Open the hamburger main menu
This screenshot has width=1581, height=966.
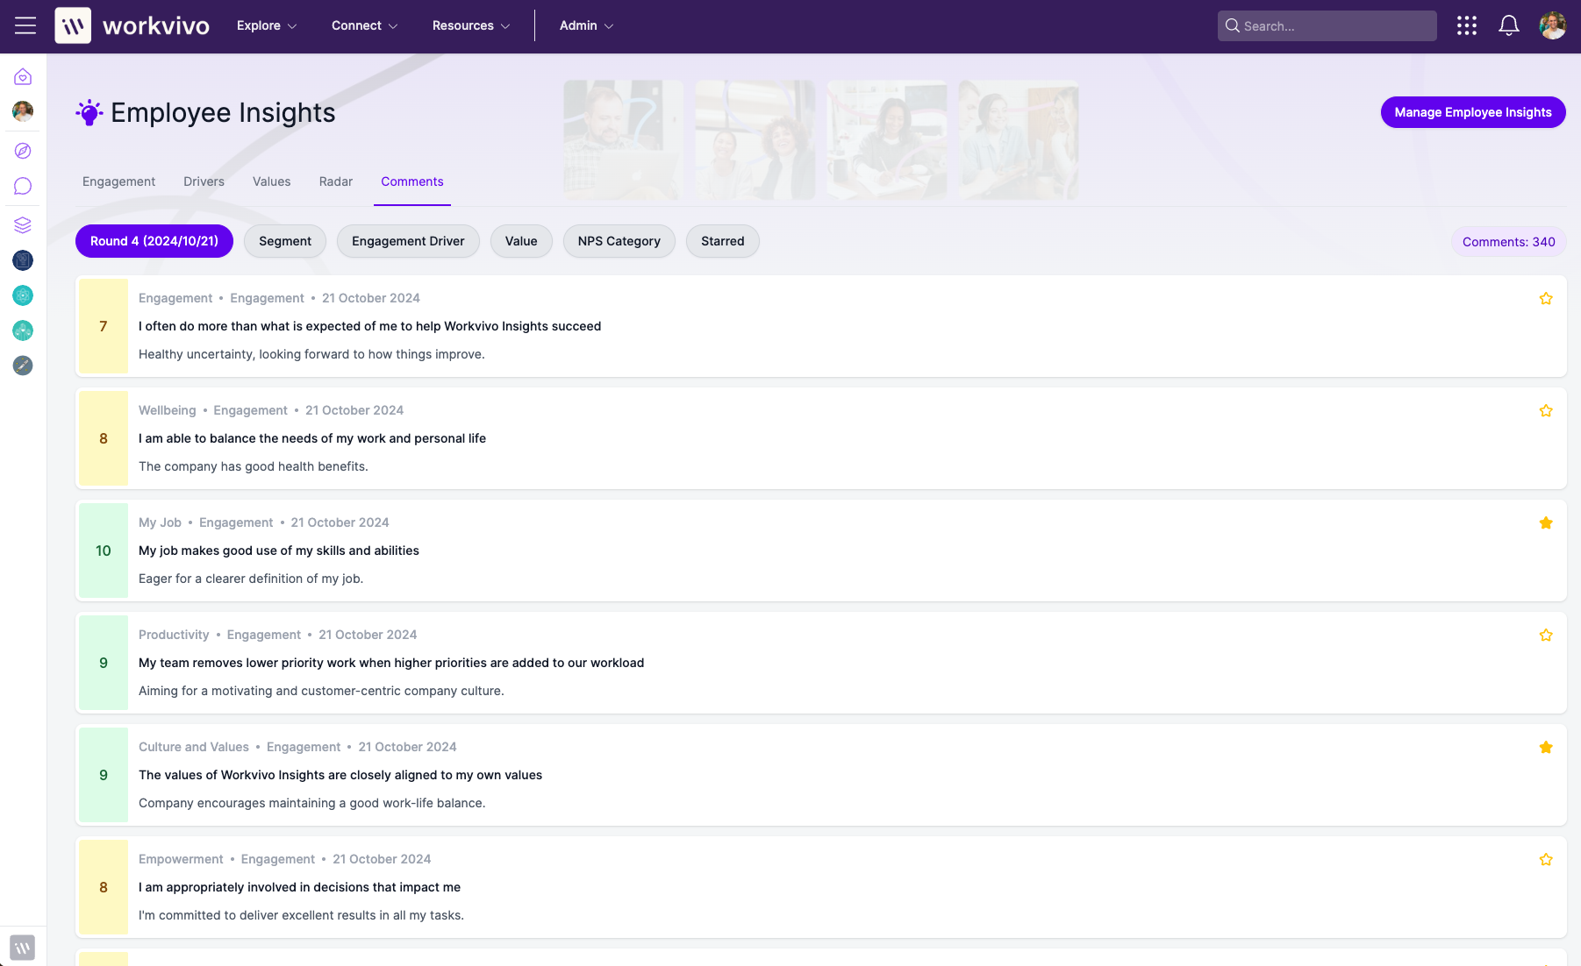click(25, 26)
